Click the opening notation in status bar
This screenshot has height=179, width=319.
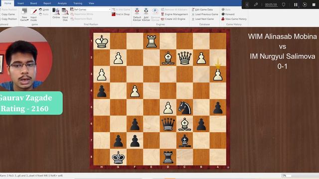(x=31, y=176)
